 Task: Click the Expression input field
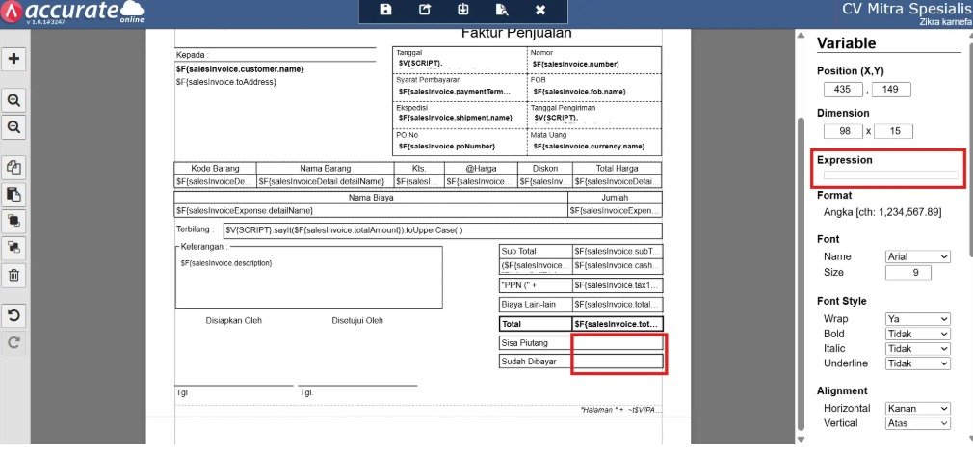(x=890, y=175)
